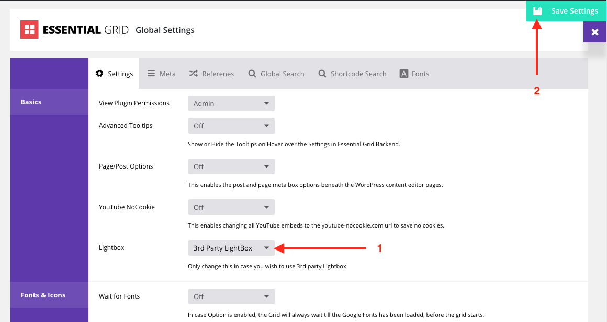Click the ESSENTIAL GRID title text
Image resolution: width=607 pixels, height=322 pixels.
coord(85,30)
